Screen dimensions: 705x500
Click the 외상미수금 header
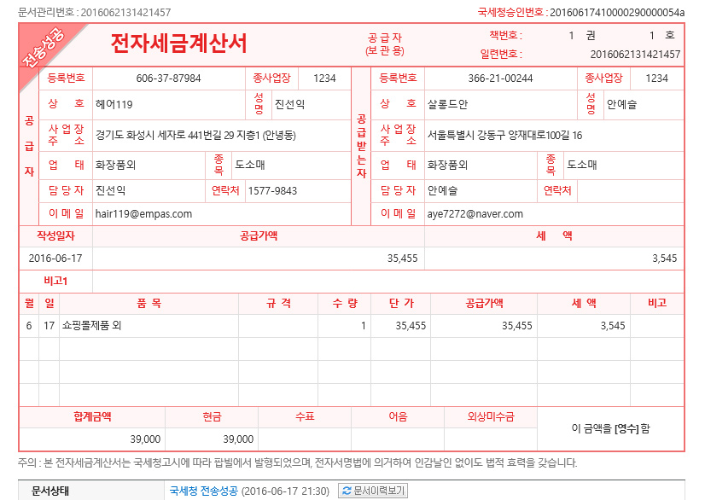point(491,417)
